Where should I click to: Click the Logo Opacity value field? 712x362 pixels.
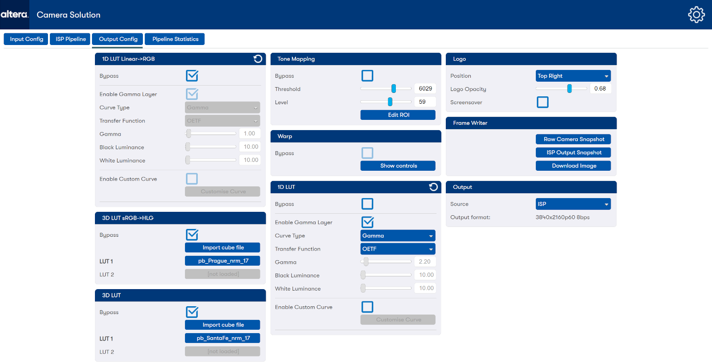tap(600, 89)
